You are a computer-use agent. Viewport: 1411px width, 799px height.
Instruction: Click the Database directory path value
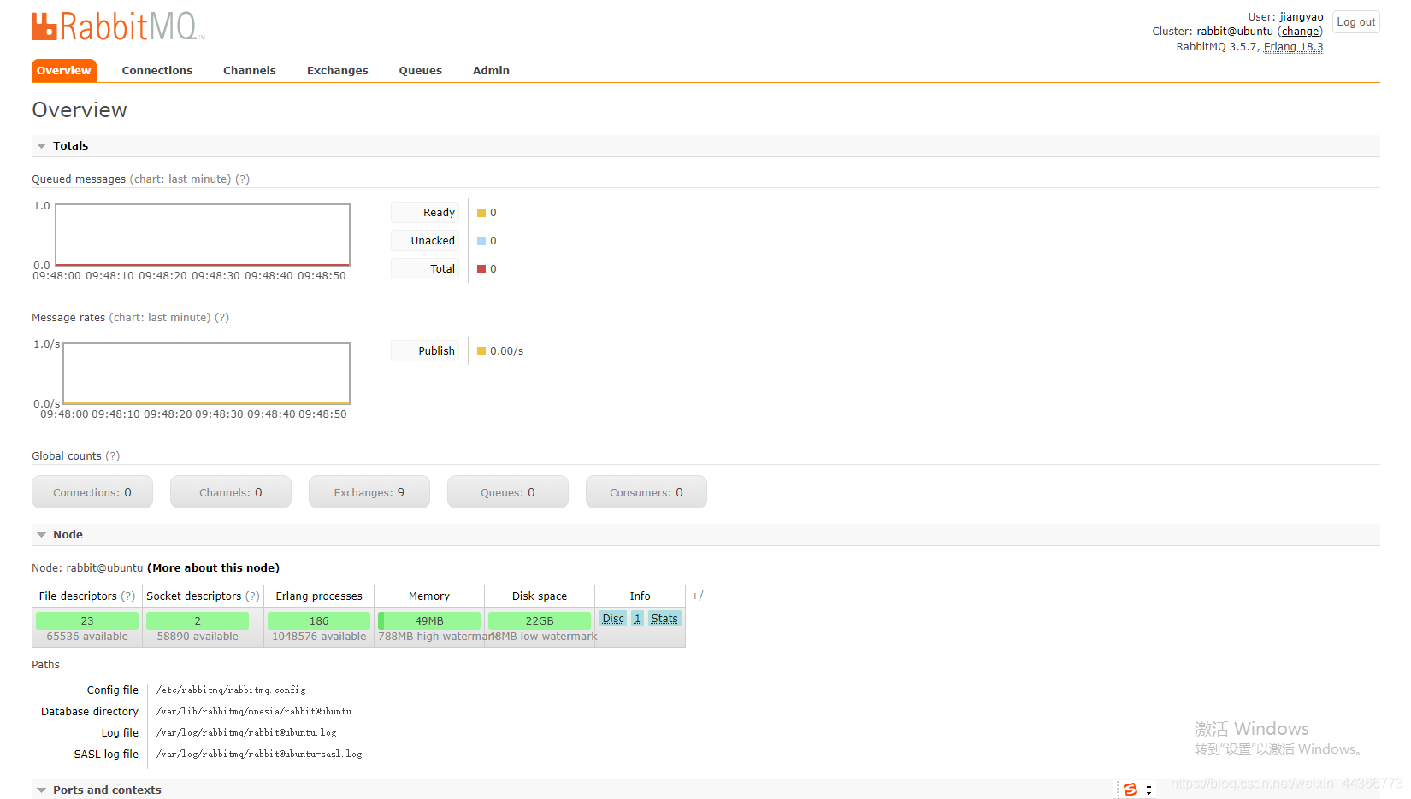(x=254, y=712)
